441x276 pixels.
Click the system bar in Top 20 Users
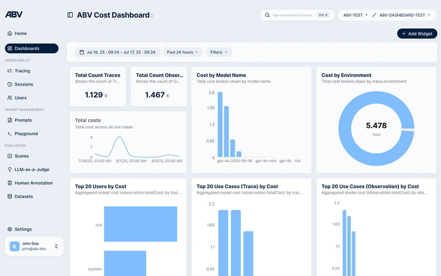125,263
